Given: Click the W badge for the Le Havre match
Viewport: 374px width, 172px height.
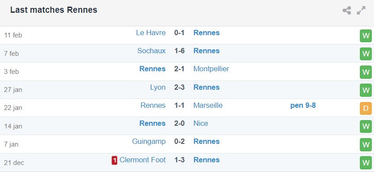Looking at the screenshot, I should [x=366, y=36].
